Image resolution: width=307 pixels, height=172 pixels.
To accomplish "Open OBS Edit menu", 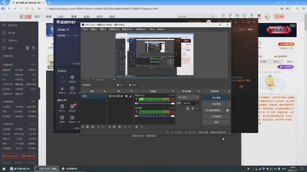I will click(x=94, y=29).
